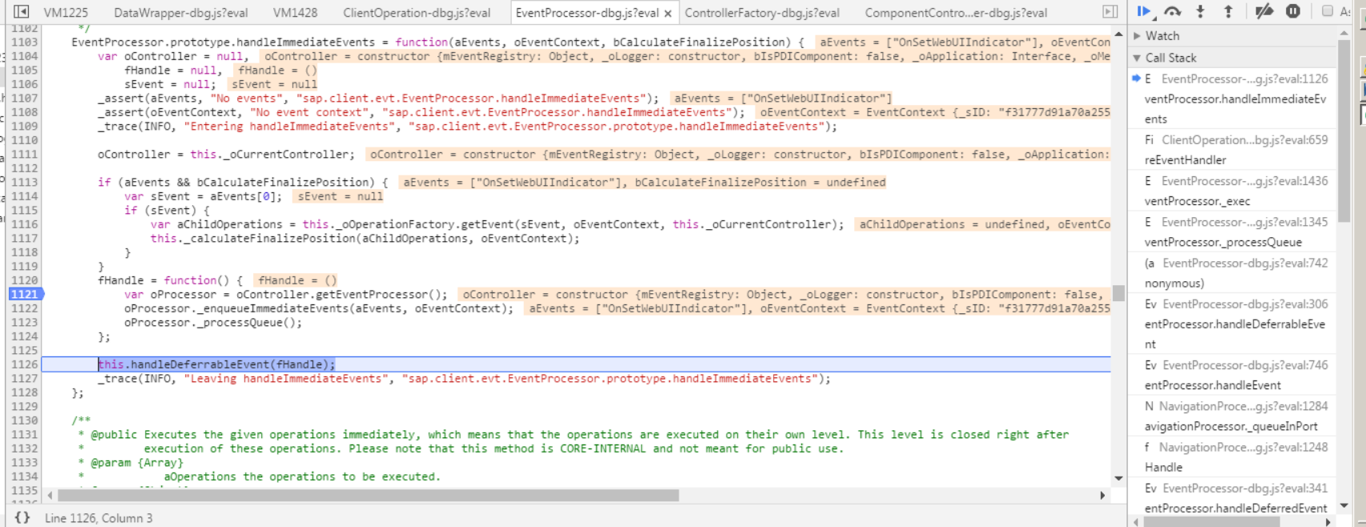Click horizontal scrollbar left arrow in editor
Image resolution: width=1366 pixels, height=527 pixels.
click(x=50, y=495)
